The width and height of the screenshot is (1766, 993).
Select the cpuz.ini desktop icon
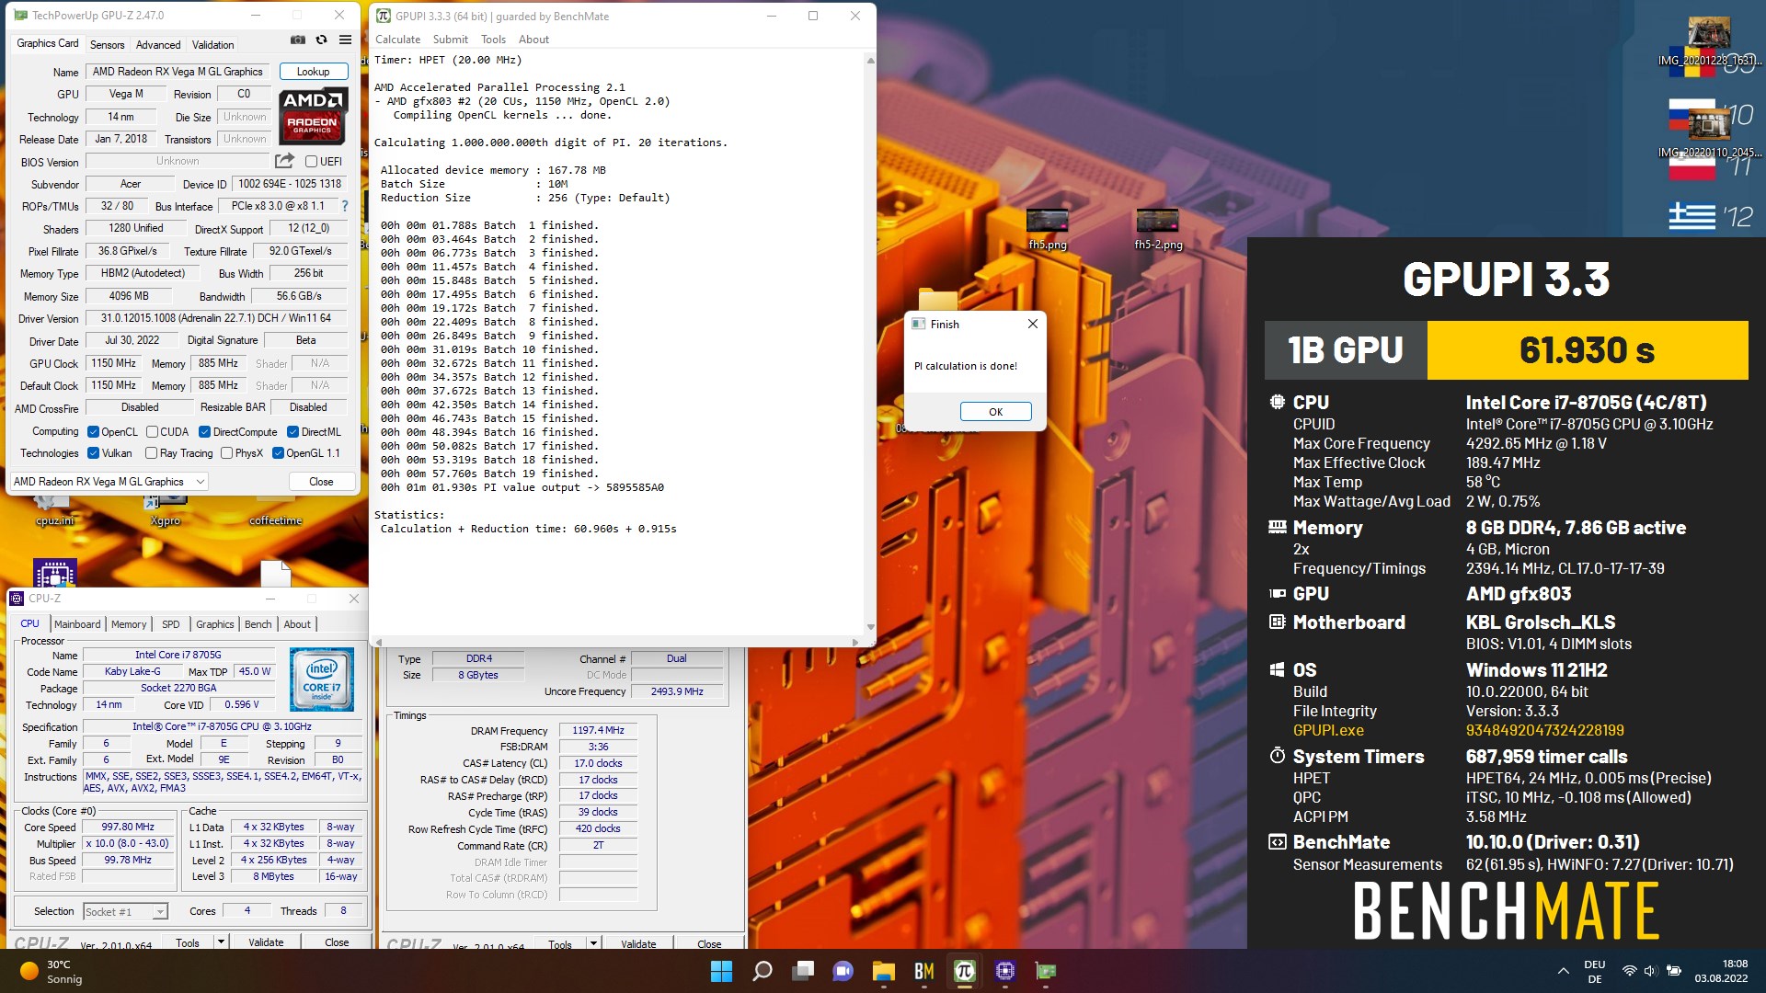tap(53, 510)
